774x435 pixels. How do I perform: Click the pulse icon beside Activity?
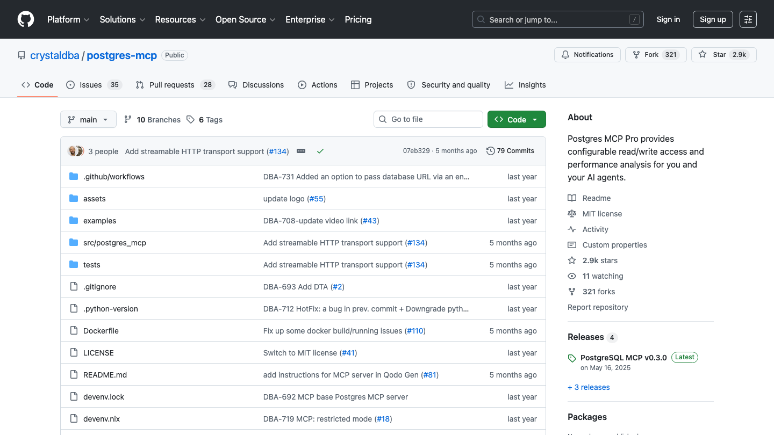tap(572, 229)
